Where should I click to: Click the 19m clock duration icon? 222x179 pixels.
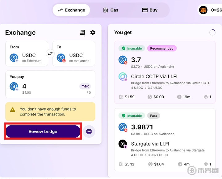point(179,97)
